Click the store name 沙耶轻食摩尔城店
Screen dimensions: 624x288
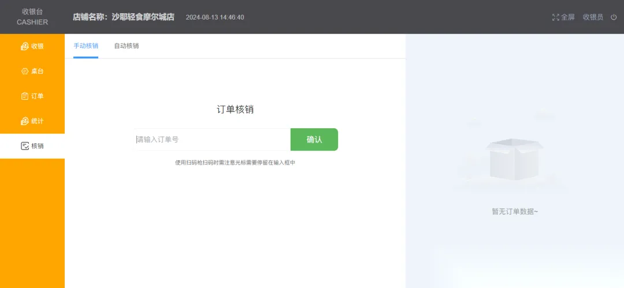click(143, 17)
